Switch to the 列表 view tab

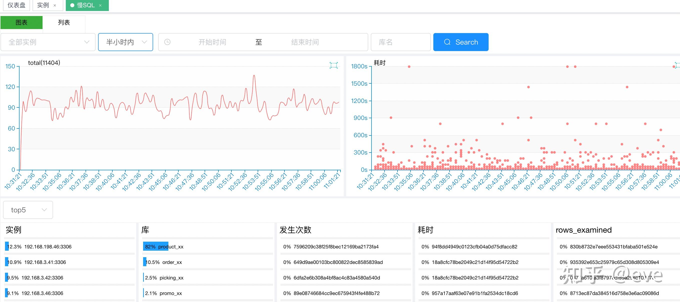click(64, 23)
